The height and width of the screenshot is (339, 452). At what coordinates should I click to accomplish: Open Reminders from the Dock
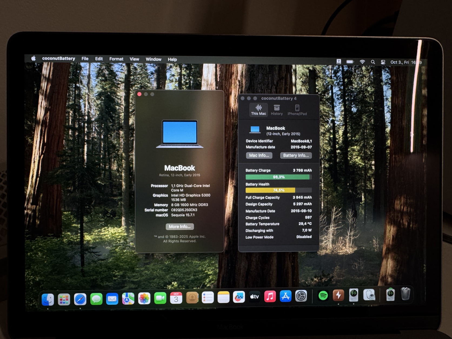tap(208, 297)
